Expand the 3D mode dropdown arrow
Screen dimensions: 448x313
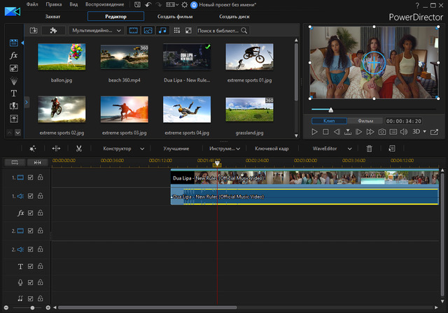[424, 132]
